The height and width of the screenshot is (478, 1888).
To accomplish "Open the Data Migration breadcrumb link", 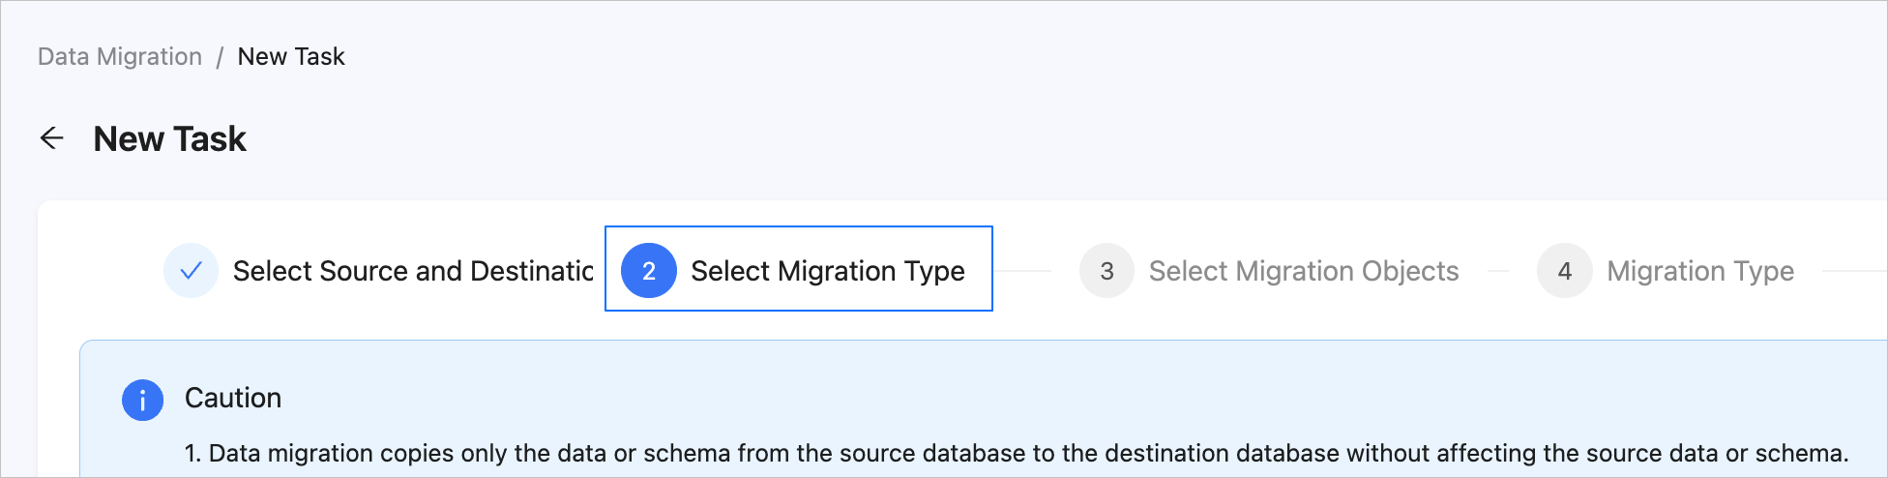I will pos(120,57).
